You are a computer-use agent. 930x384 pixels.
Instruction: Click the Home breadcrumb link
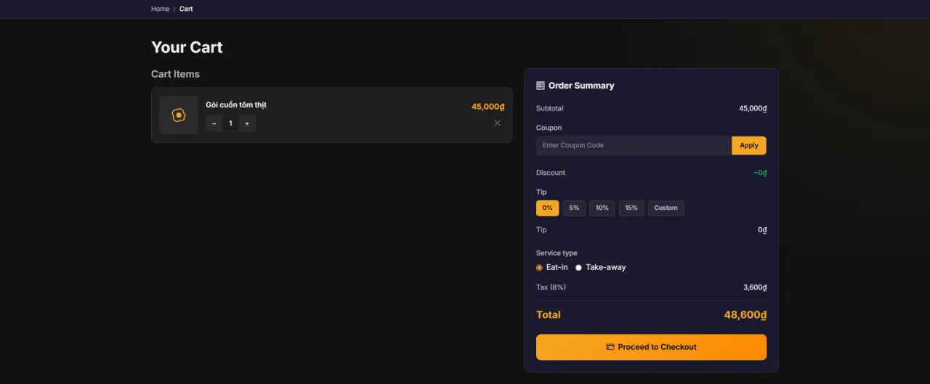[x=160, y=9]
